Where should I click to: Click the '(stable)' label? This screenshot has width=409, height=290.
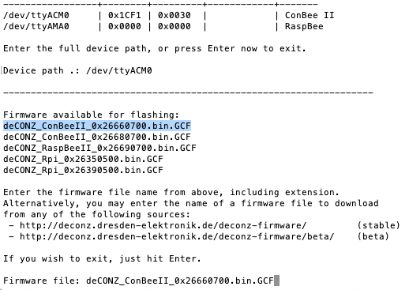[x=378, y=225]
